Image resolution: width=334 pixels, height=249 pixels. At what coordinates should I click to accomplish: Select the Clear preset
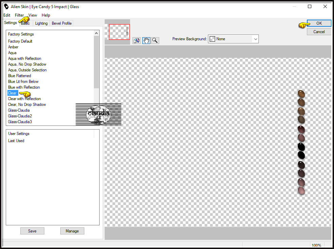(x=12, y=93)
